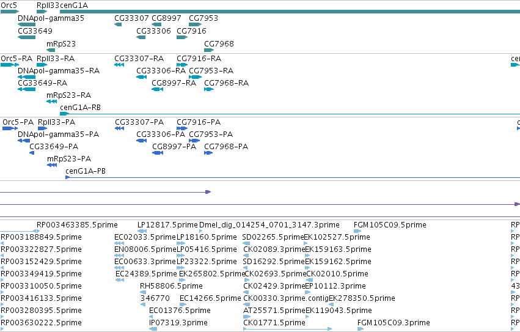Select transcript DNApol-gamma35-RA

(26, 77)
